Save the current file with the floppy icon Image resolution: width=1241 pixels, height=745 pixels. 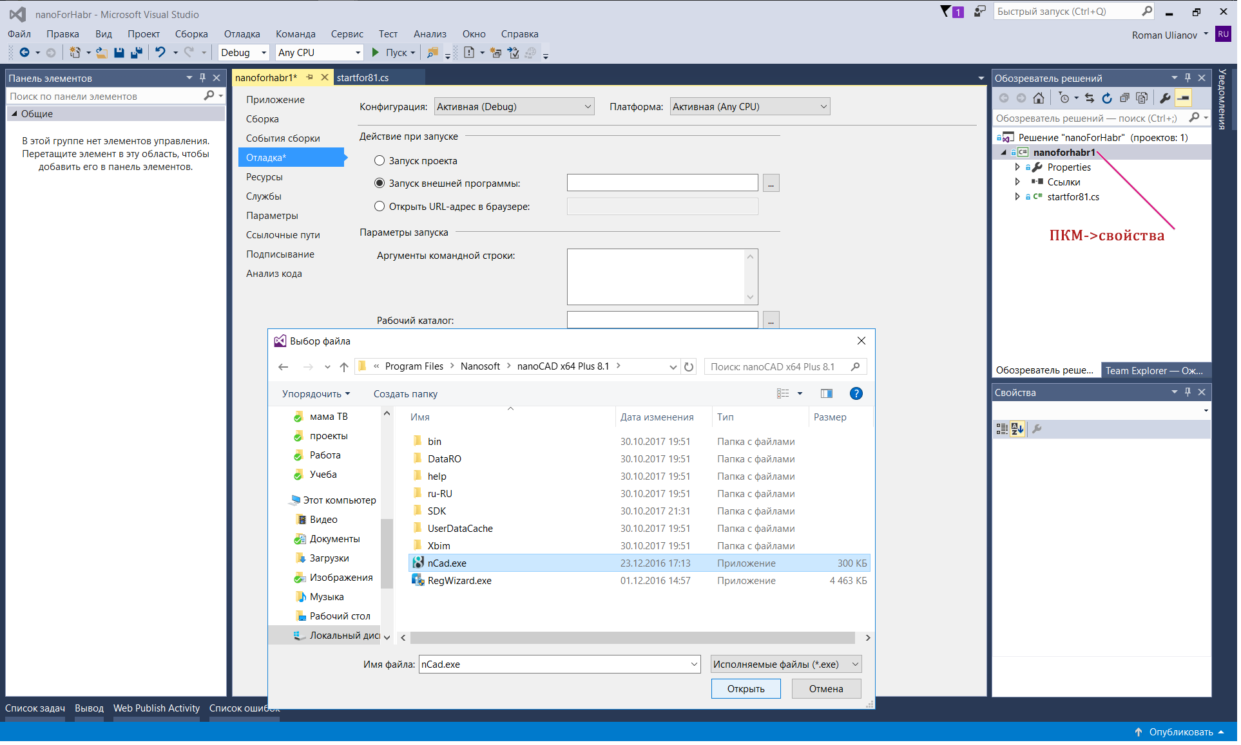(x=119, y=53)
